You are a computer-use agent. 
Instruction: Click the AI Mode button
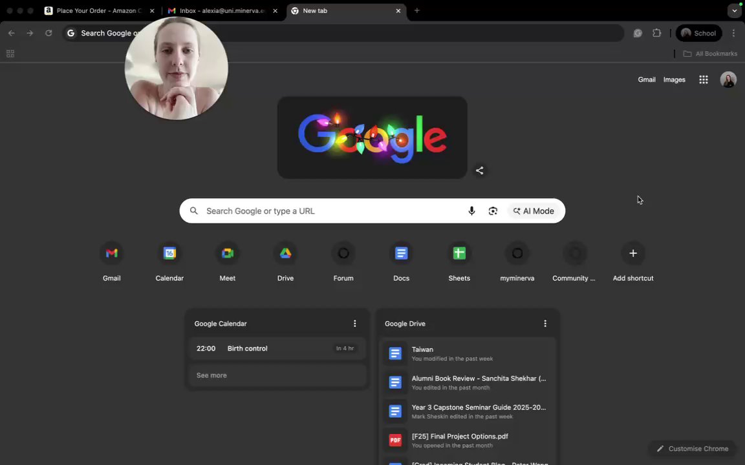tap(534, 211)
